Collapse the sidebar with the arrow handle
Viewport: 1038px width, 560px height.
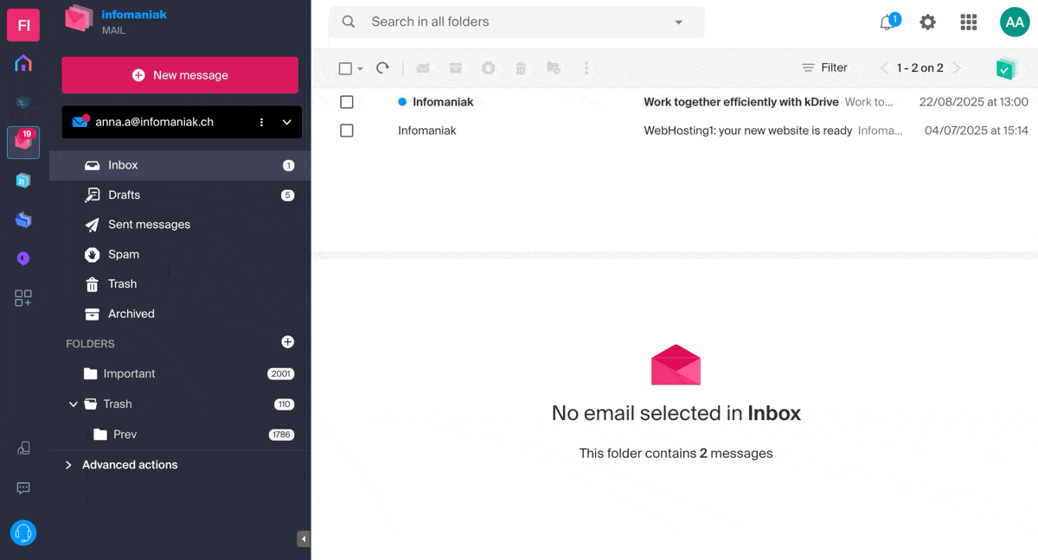(304, 539)
